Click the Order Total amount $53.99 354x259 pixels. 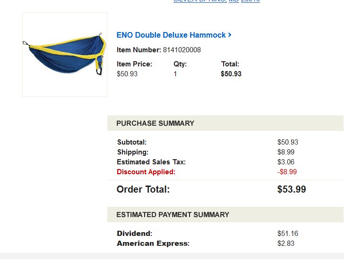(292, 189)
